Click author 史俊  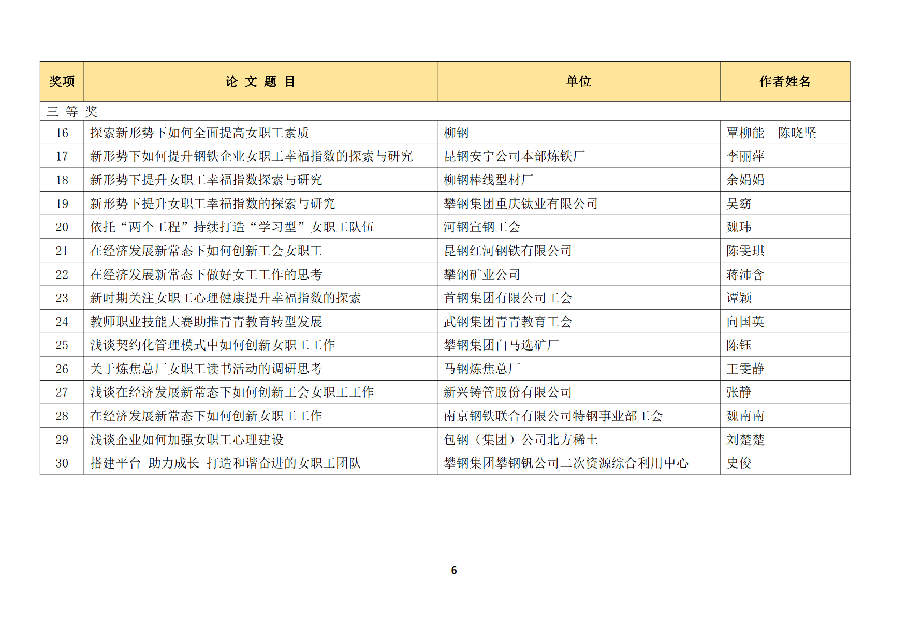pos(739,463)
